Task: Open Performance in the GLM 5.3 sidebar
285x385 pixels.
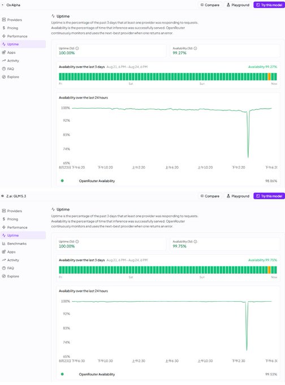Action: [x=15, y=228]
